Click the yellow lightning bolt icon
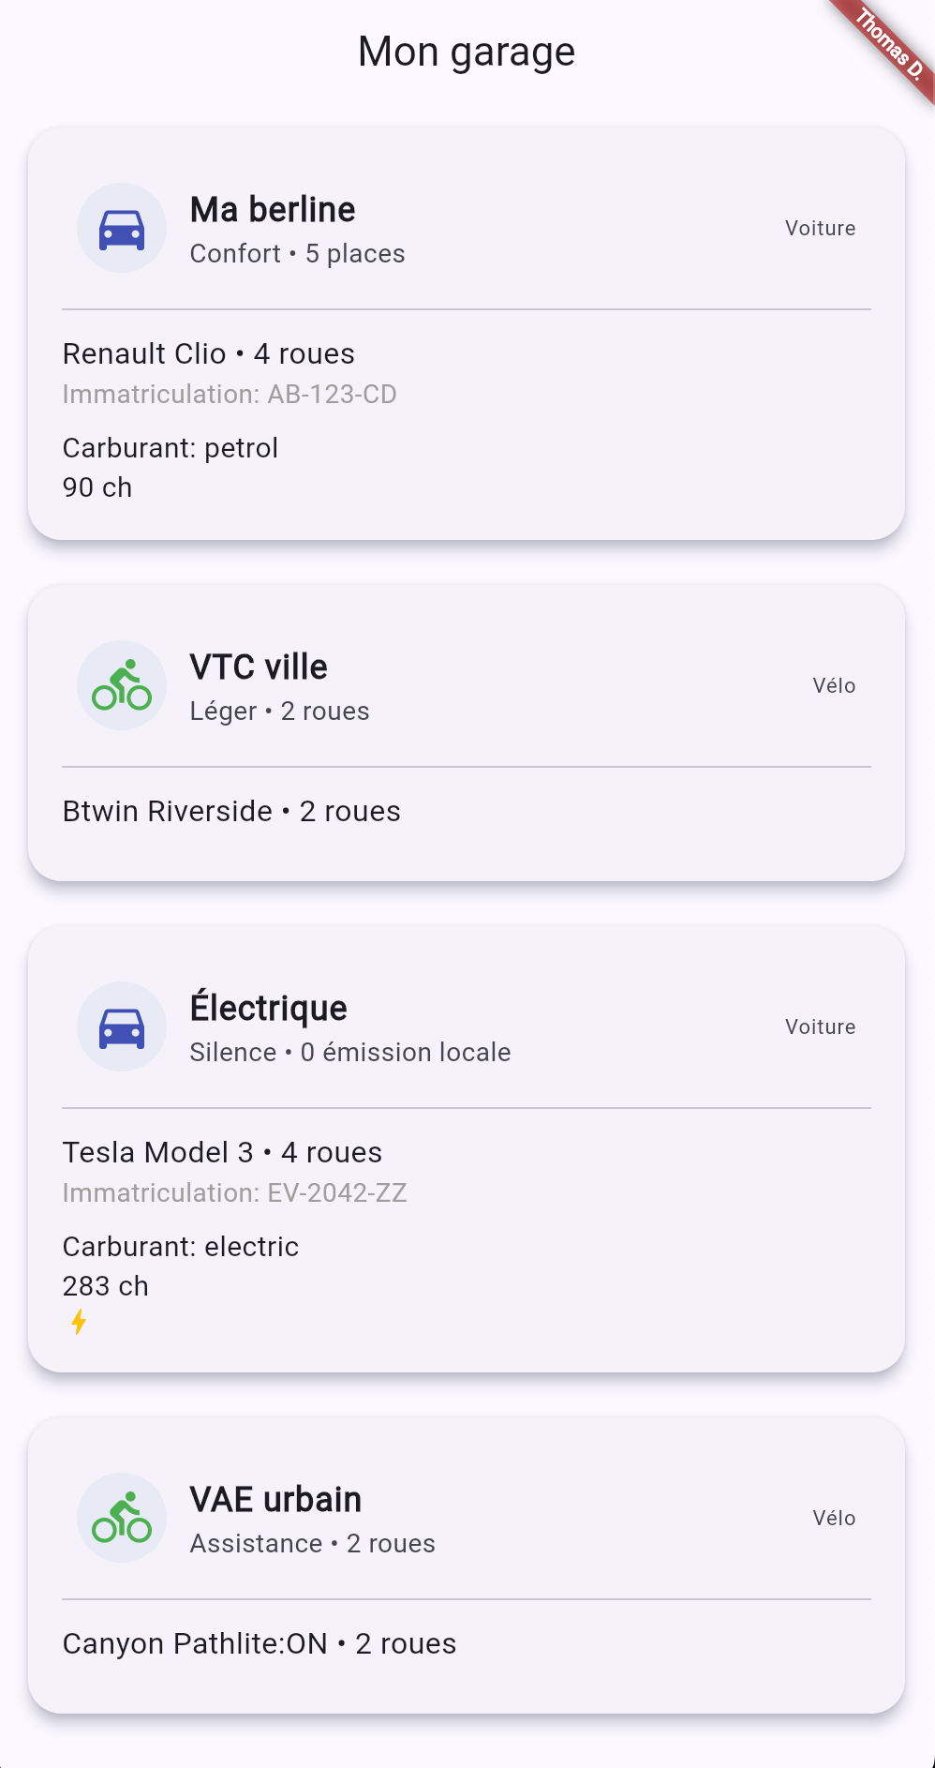 [x=80, y=1322]
